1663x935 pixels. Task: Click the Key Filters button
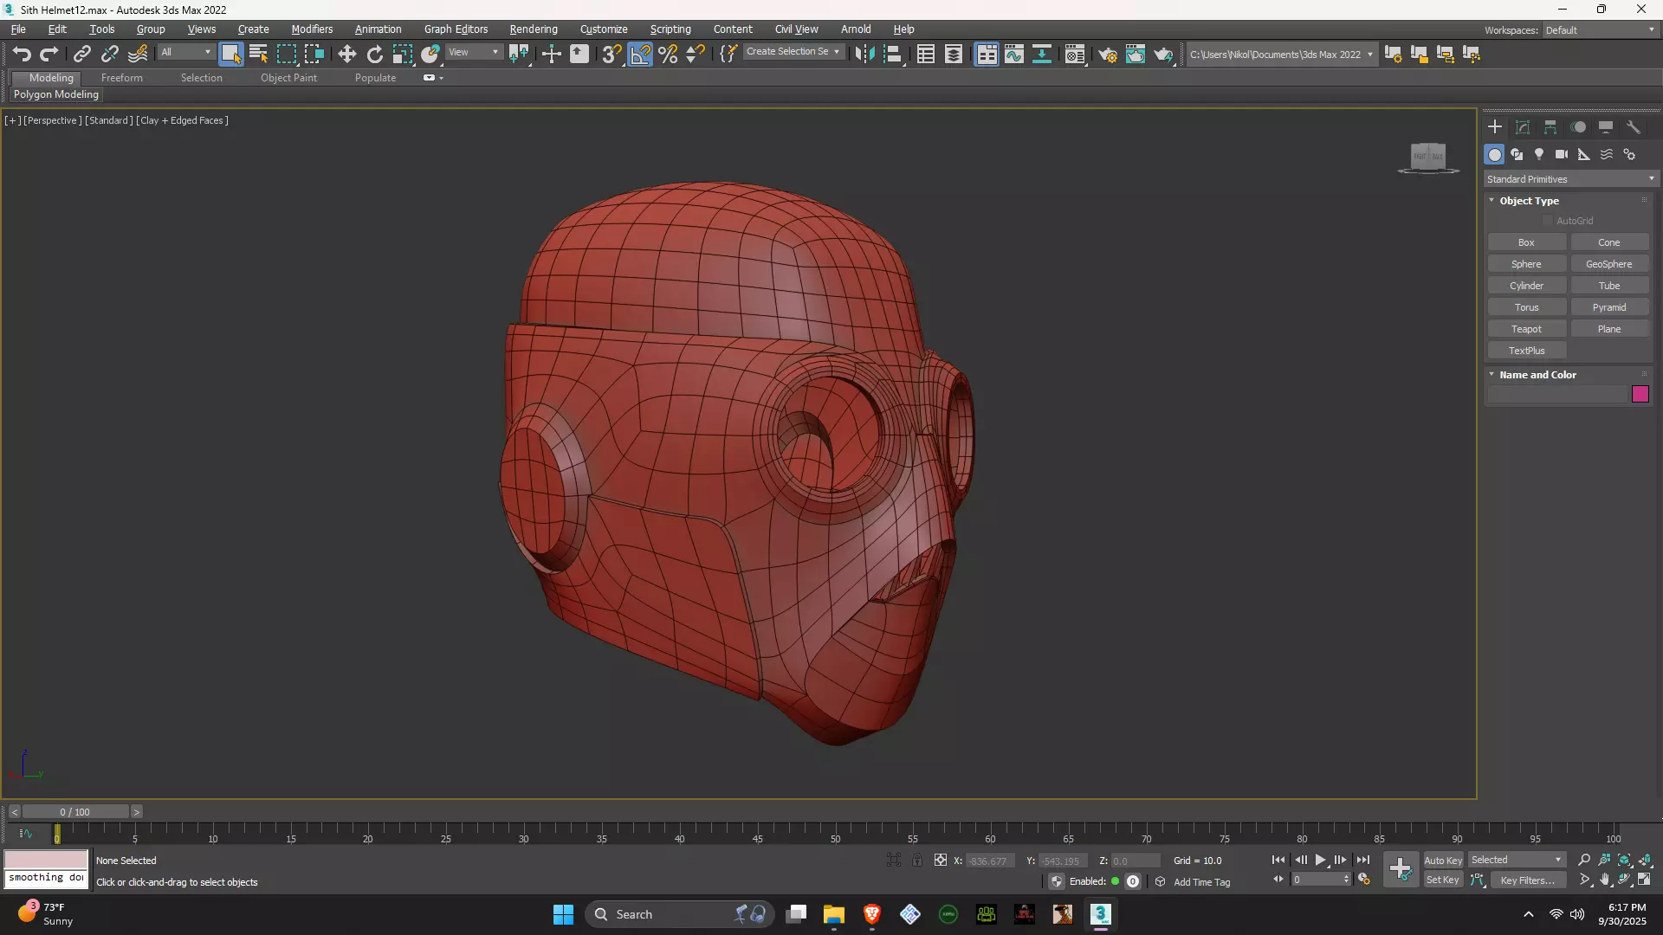1528,880
